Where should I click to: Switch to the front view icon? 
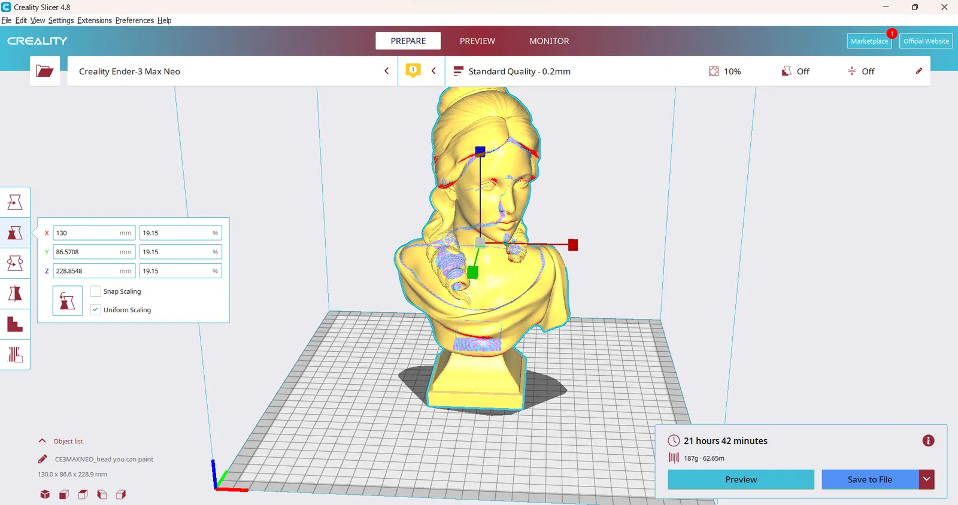[64, 494]
